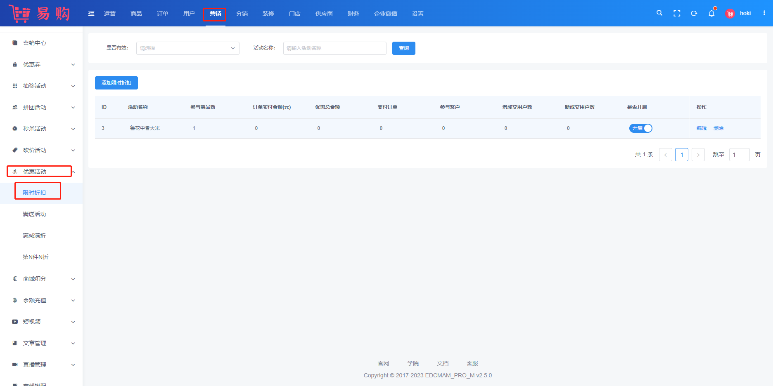Expand the 抽奖活动 sidebar menu
This screenshot has width=773, height=386.
pyautogui.click(x=43, y=86)
